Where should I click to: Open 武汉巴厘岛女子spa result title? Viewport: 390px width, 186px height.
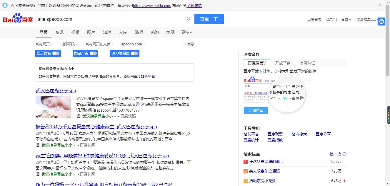pos(56,91)
